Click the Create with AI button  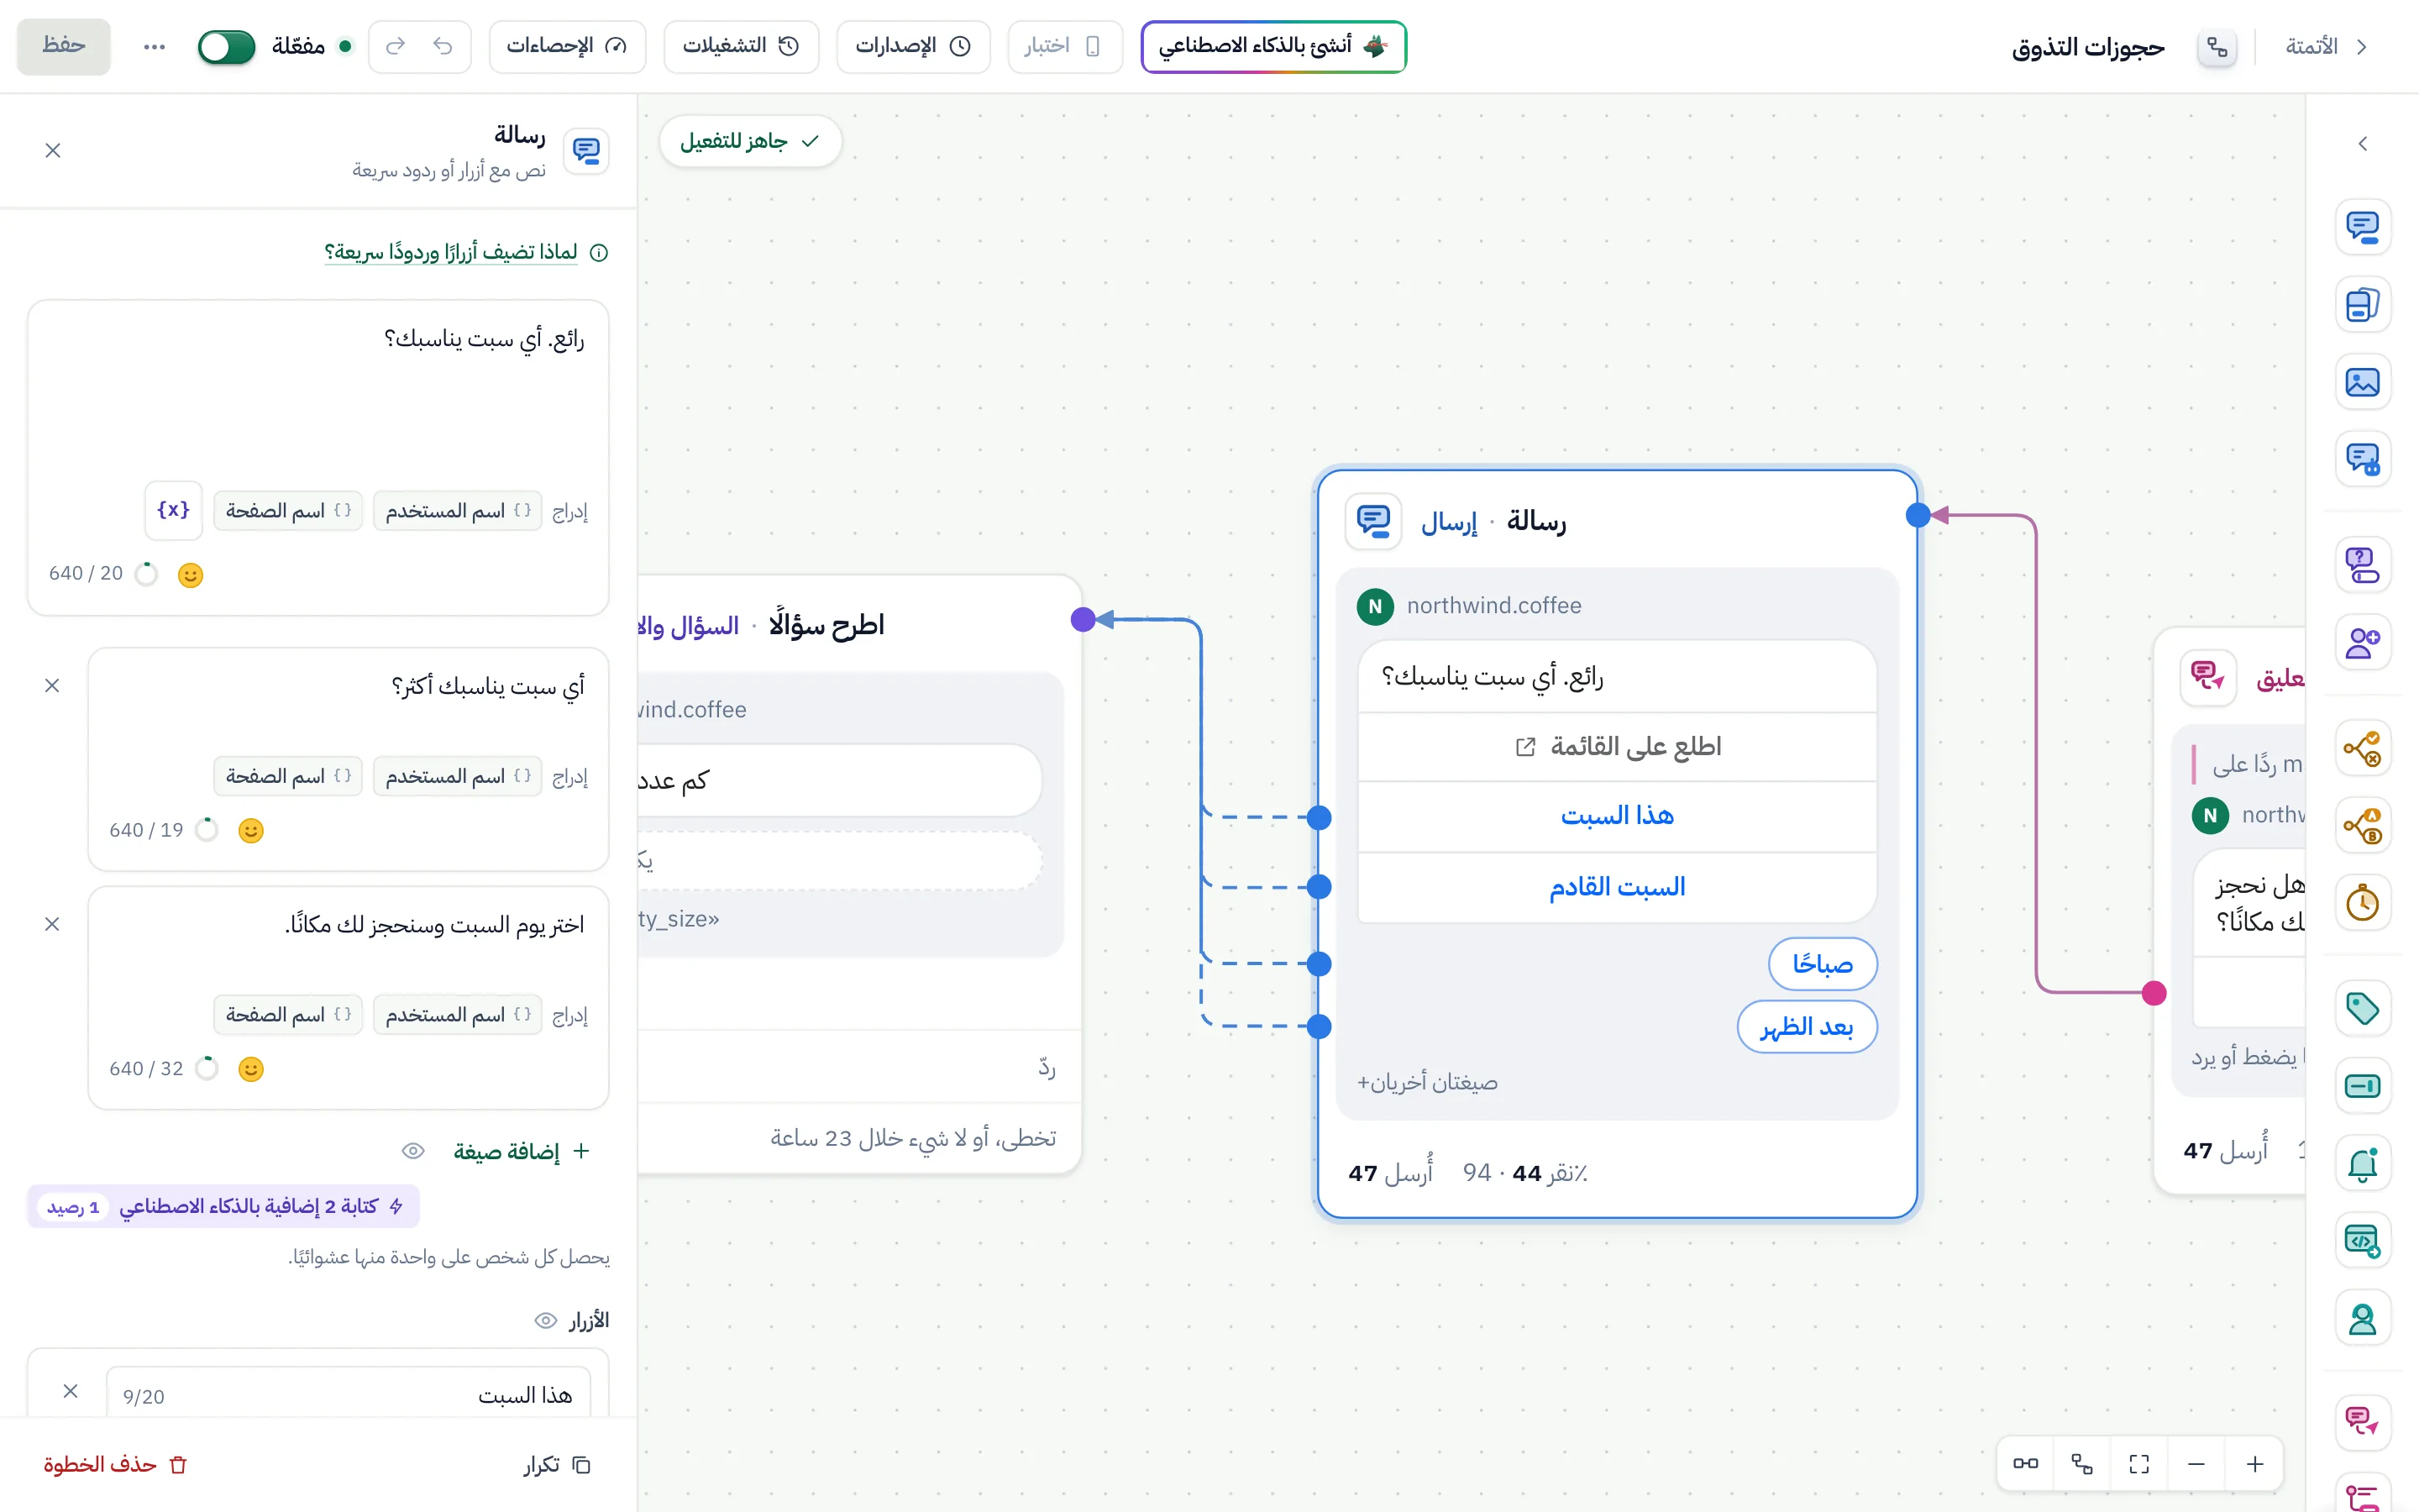(x=1272, y=46)
